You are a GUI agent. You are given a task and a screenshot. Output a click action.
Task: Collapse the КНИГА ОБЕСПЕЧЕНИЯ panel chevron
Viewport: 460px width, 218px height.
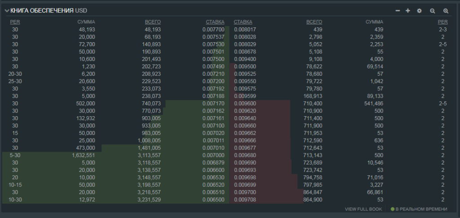(x=7, y=11)
